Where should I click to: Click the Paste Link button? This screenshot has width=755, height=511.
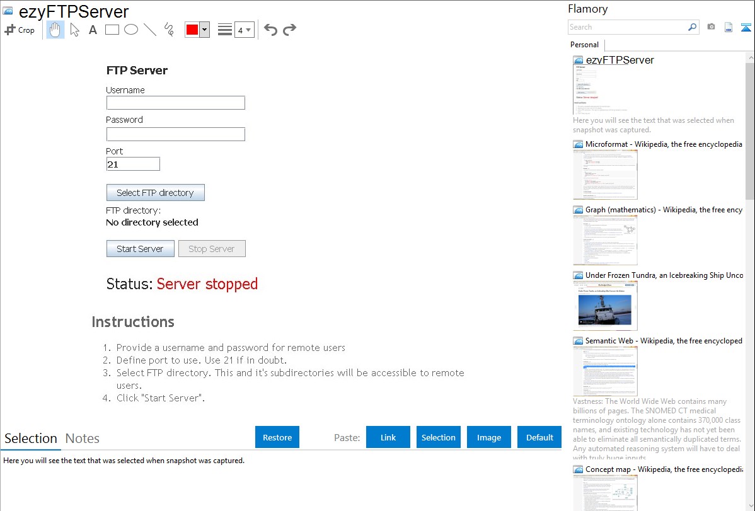388,437
